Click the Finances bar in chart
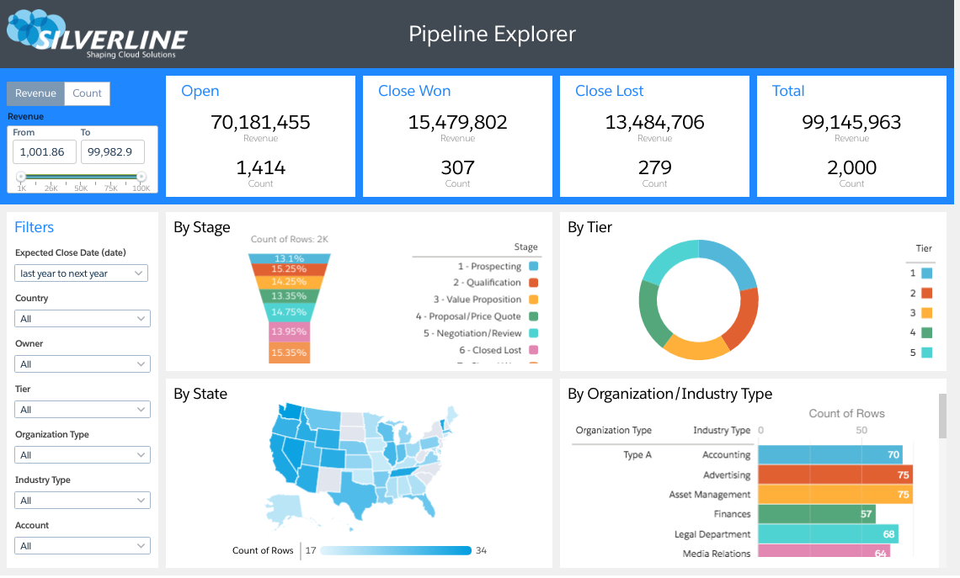This screenshot has height=578, width=960. [x=816, y=514]
